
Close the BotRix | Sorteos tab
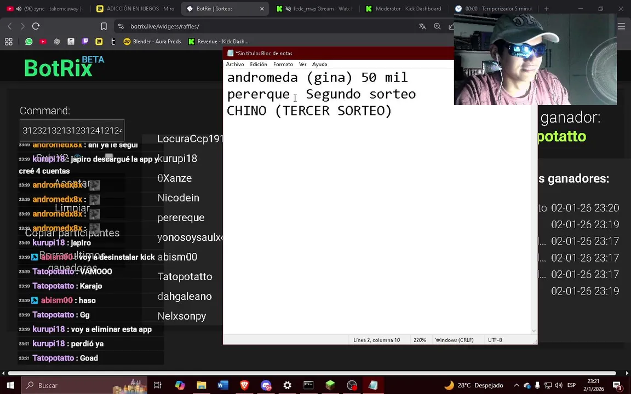262,8
